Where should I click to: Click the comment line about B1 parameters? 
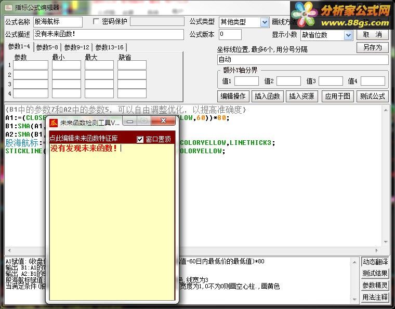click(x=125, y=110)
